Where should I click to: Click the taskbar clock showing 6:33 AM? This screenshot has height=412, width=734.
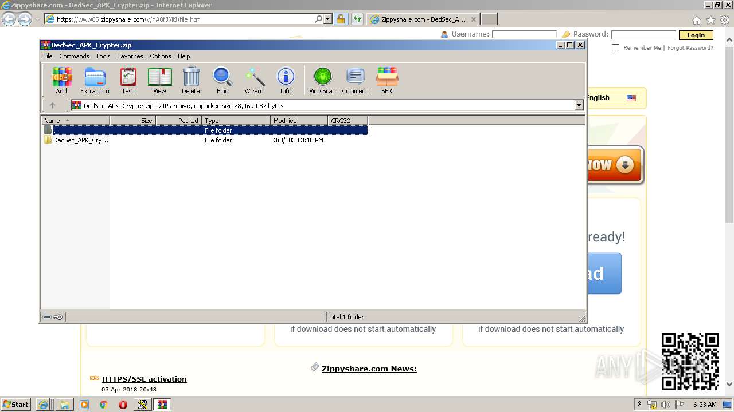click(705, 405)
